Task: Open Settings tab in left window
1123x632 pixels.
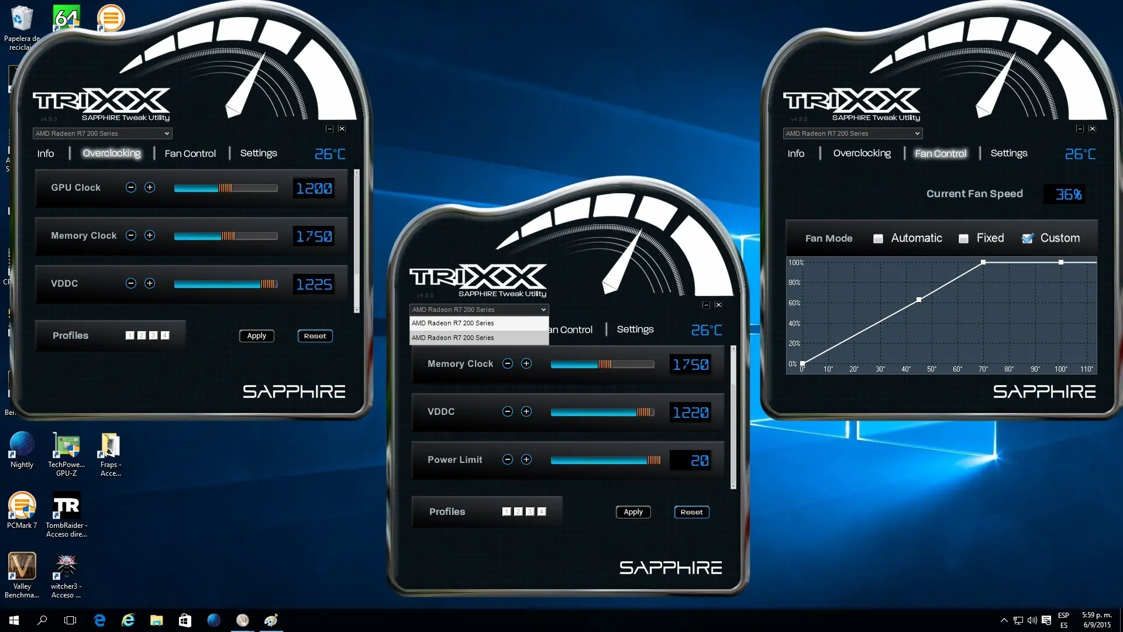Action: (259, 153)
